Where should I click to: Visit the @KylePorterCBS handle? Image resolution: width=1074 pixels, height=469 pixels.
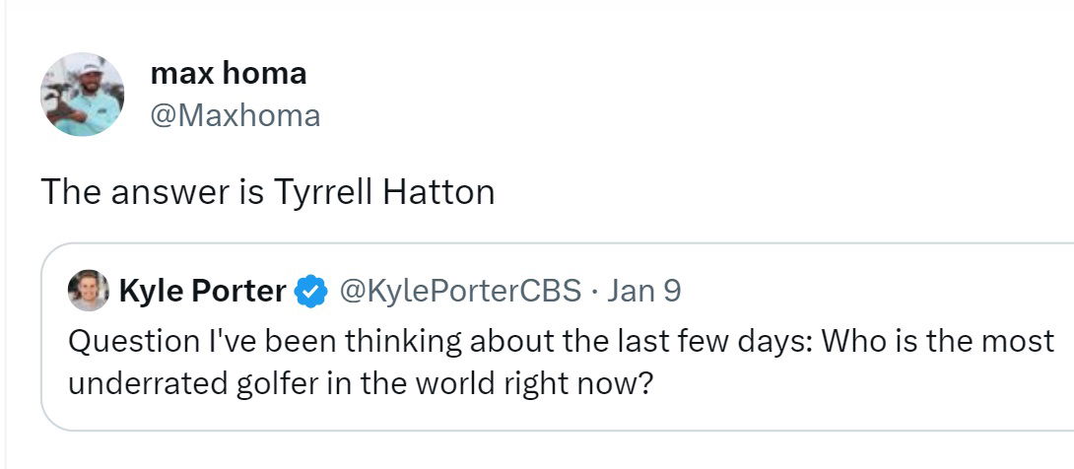(x=461, y=291)
